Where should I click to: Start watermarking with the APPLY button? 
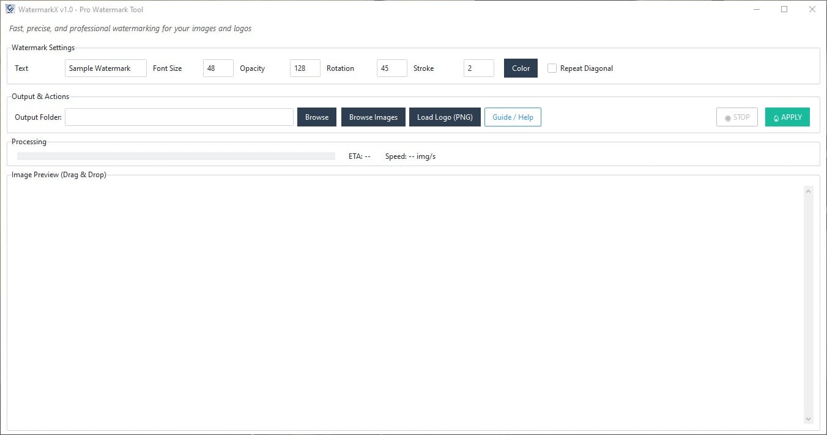click(x=787, y=117)
